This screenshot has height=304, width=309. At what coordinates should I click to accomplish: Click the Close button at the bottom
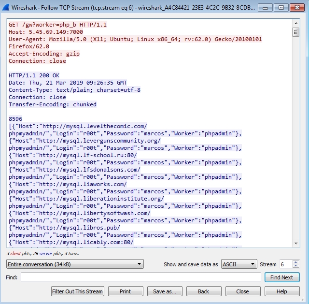click(x=242, y=291)
